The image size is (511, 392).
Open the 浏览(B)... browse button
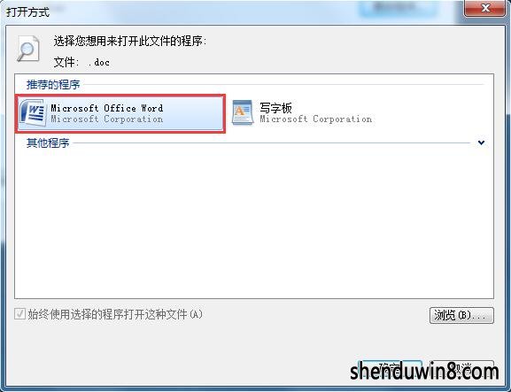(x=461, y=315)
